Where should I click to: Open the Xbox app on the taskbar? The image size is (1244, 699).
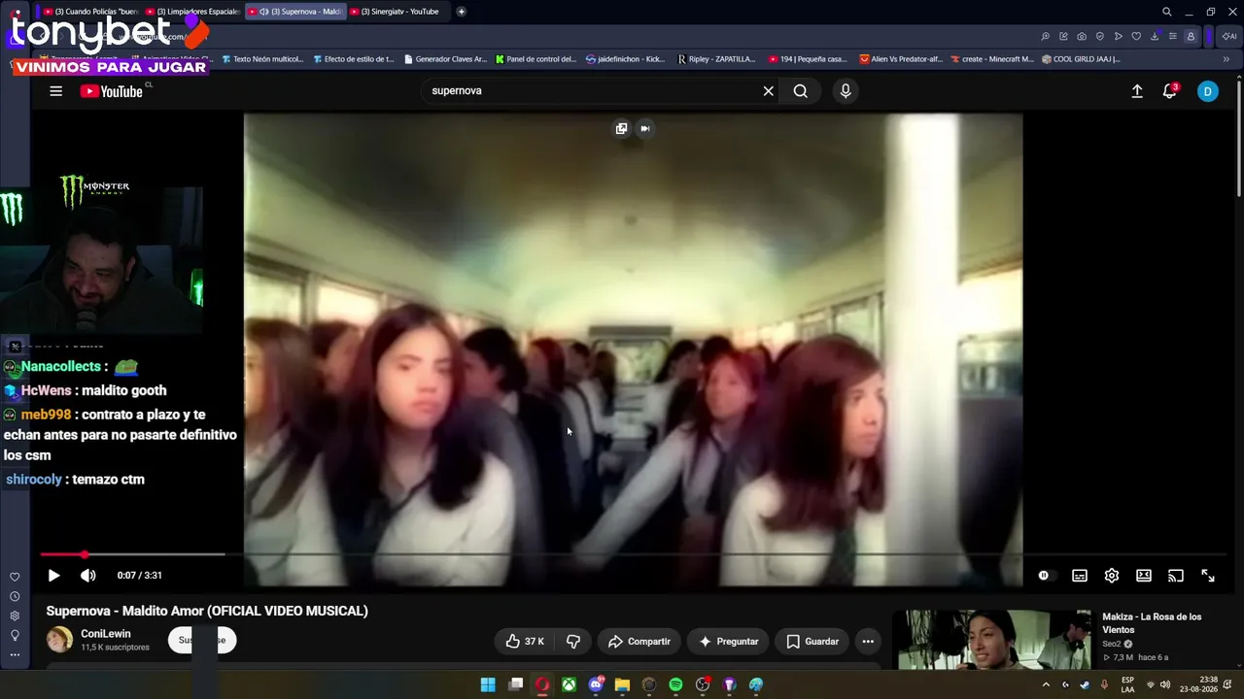point(569,685)
